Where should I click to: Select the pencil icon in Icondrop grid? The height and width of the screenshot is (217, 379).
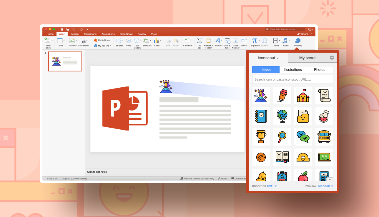click(x=282, y=95)
